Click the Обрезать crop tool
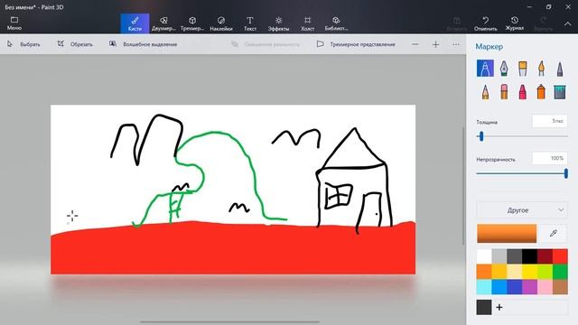This screenshot has width=578, height=325. tap(75, 44)
